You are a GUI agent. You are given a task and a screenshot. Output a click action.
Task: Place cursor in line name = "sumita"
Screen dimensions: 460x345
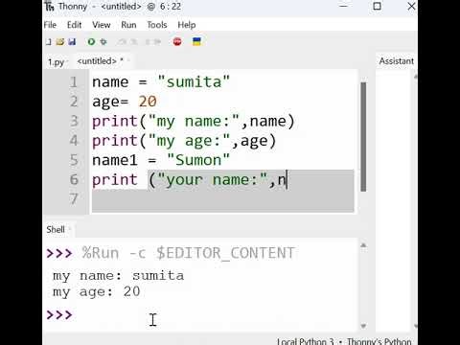(161, 82)
